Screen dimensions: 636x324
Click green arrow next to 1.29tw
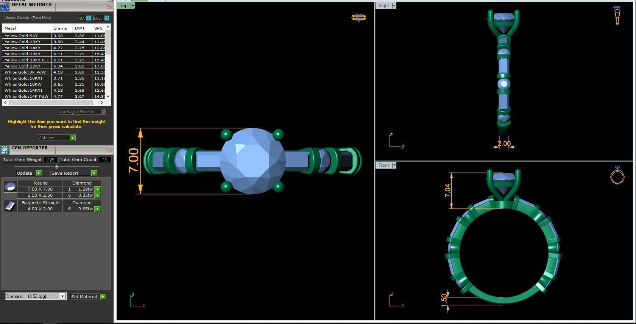pos(98,189)
